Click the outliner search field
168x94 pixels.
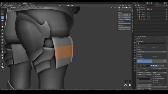[150, 5]
